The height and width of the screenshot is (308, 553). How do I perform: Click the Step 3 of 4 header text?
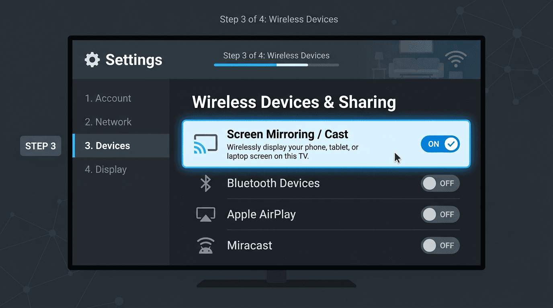pyautogui.click(x=276, y=55)
